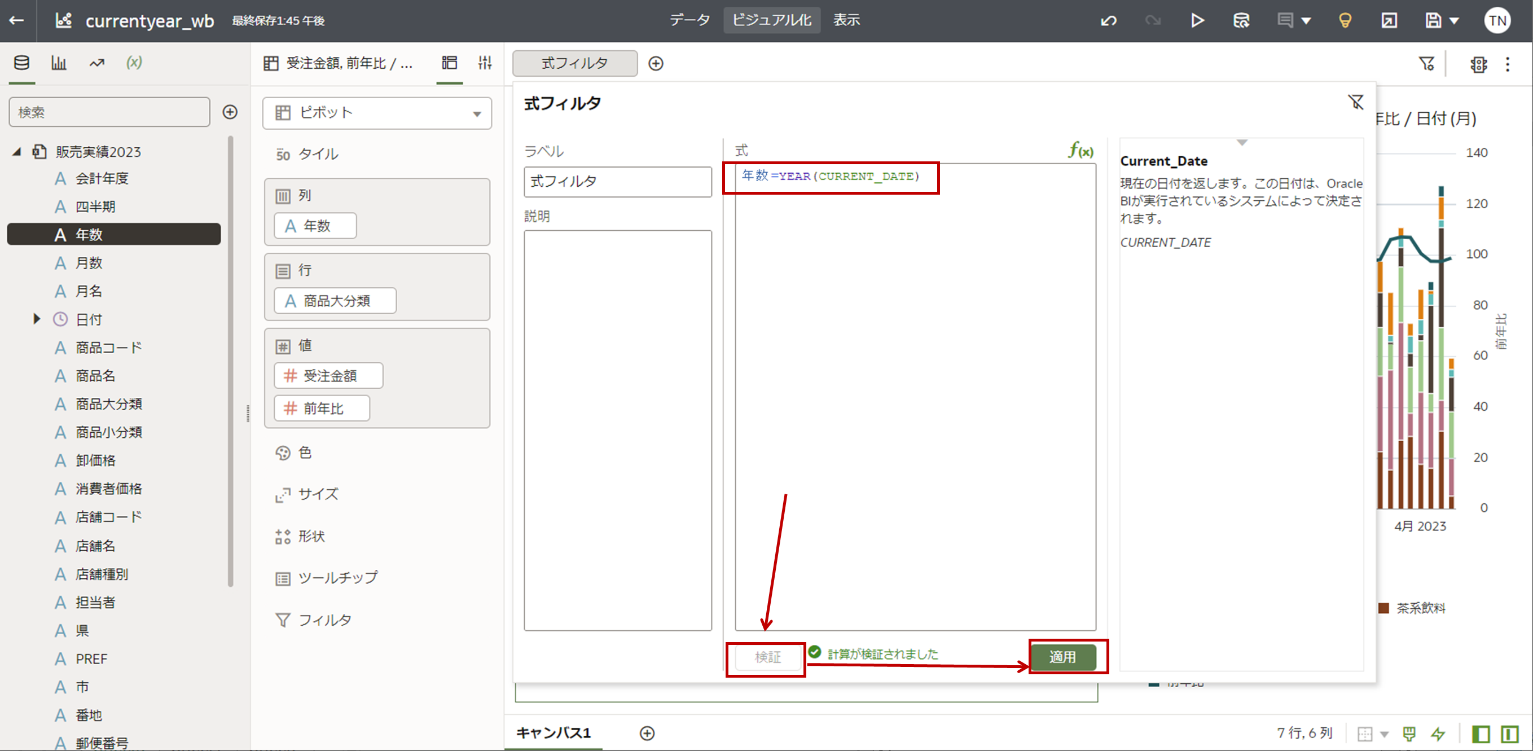Click the Analytics trend-line panel icon
Viewport: 1533px width, 751px height.
pyautogui.click(x=96, y=63)
